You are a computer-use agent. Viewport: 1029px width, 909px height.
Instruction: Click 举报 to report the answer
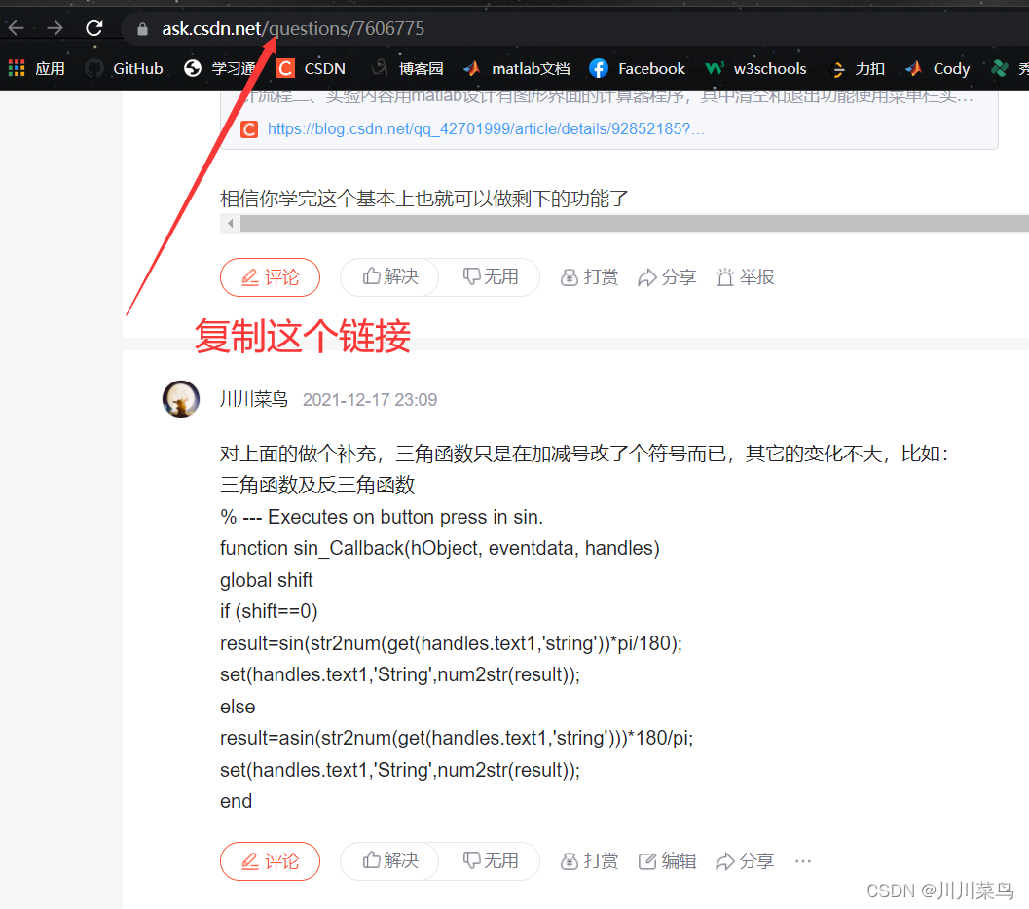[745, 277]
